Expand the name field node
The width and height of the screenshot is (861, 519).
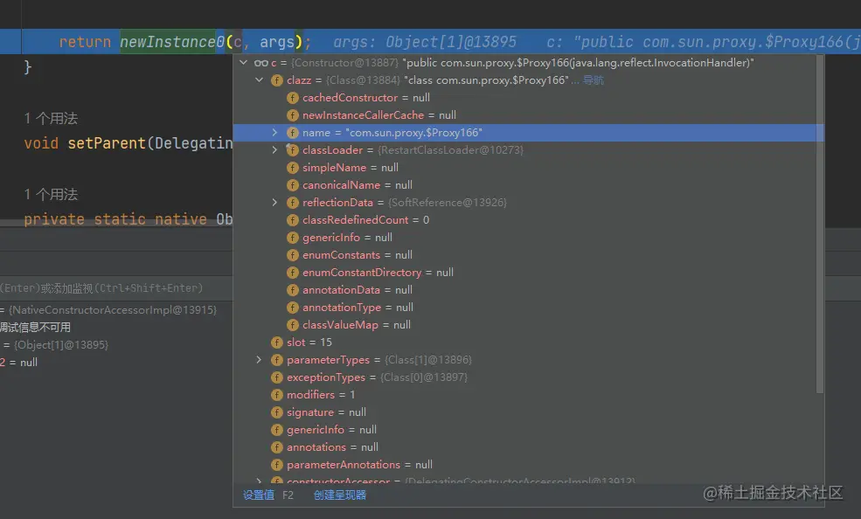point(274,132)
